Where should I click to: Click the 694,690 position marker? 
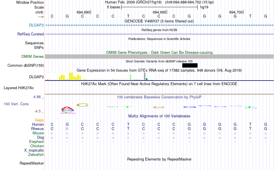click(83, 12)
